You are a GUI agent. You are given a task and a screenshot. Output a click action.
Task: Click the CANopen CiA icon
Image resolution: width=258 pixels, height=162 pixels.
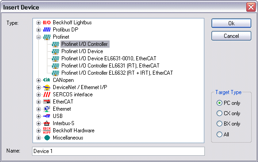(x=47, y=80)
